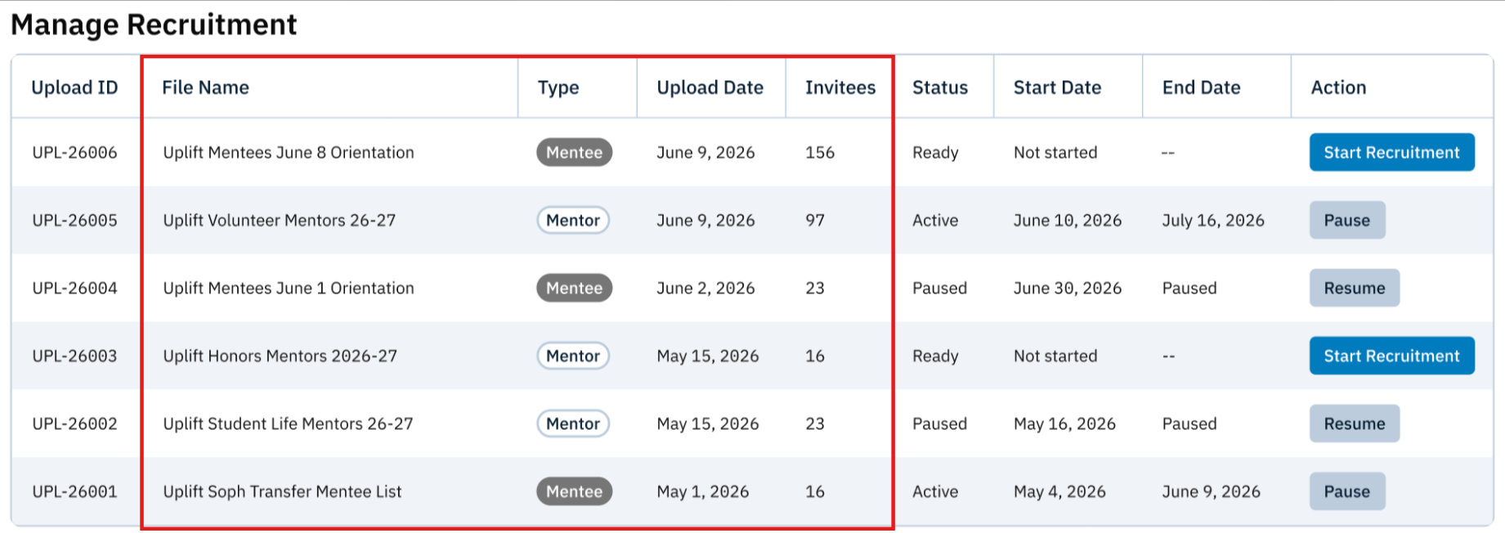Pause the Uplift Soph Transfer Mentee List recruitment

click(x=1347, y=491)
